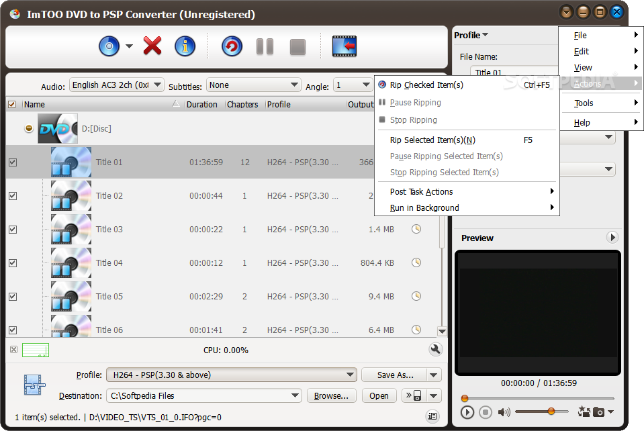Click the scroll down arrow of the title list
This screenshot has width=644, height=431.
(442, 331)
